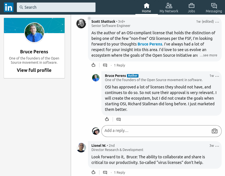Click the camera icon to attach photo
The height and width of the screenshot is (176, 225).
click(215, 131)
